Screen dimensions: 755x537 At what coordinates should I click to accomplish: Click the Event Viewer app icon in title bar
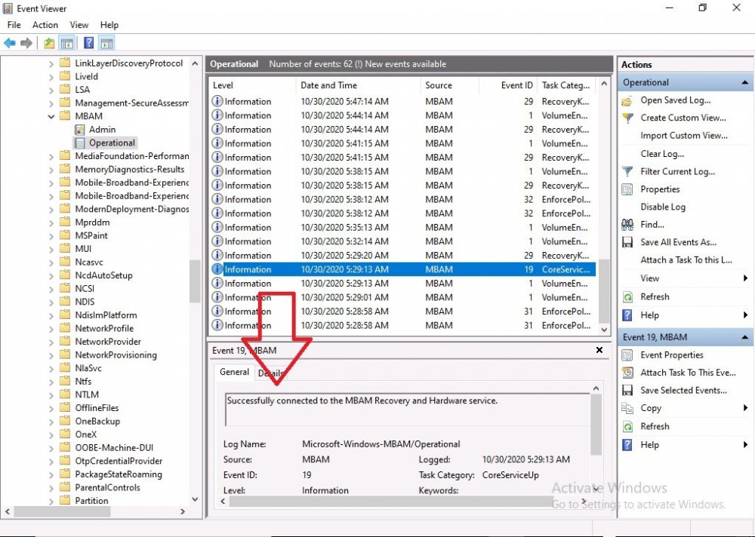click(x=8, y=8)
